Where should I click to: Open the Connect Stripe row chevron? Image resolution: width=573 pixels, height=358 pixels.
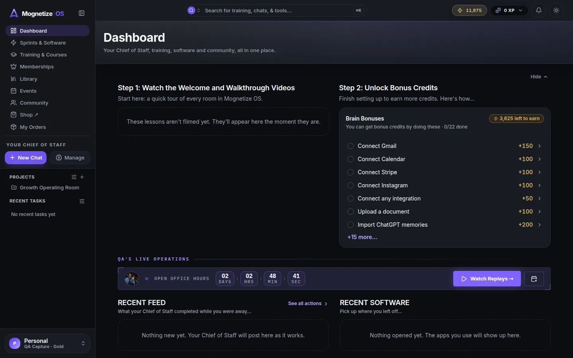click(x=540, y=172)
